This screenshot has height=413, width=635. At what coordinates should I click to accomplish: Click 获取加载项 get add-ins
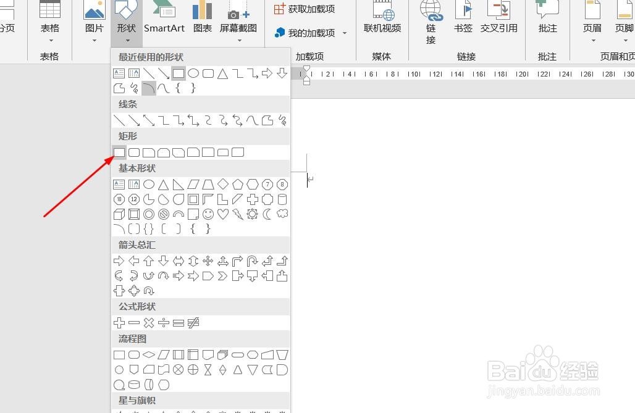tap(305, 9)
